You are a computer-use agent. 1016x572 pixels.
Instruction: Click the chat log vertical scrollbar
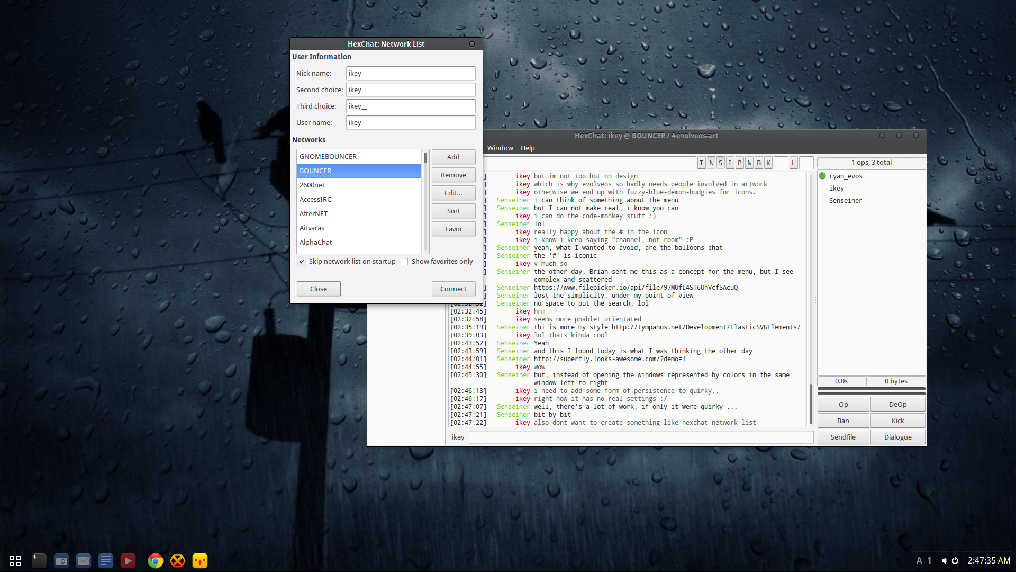(810, 299)
